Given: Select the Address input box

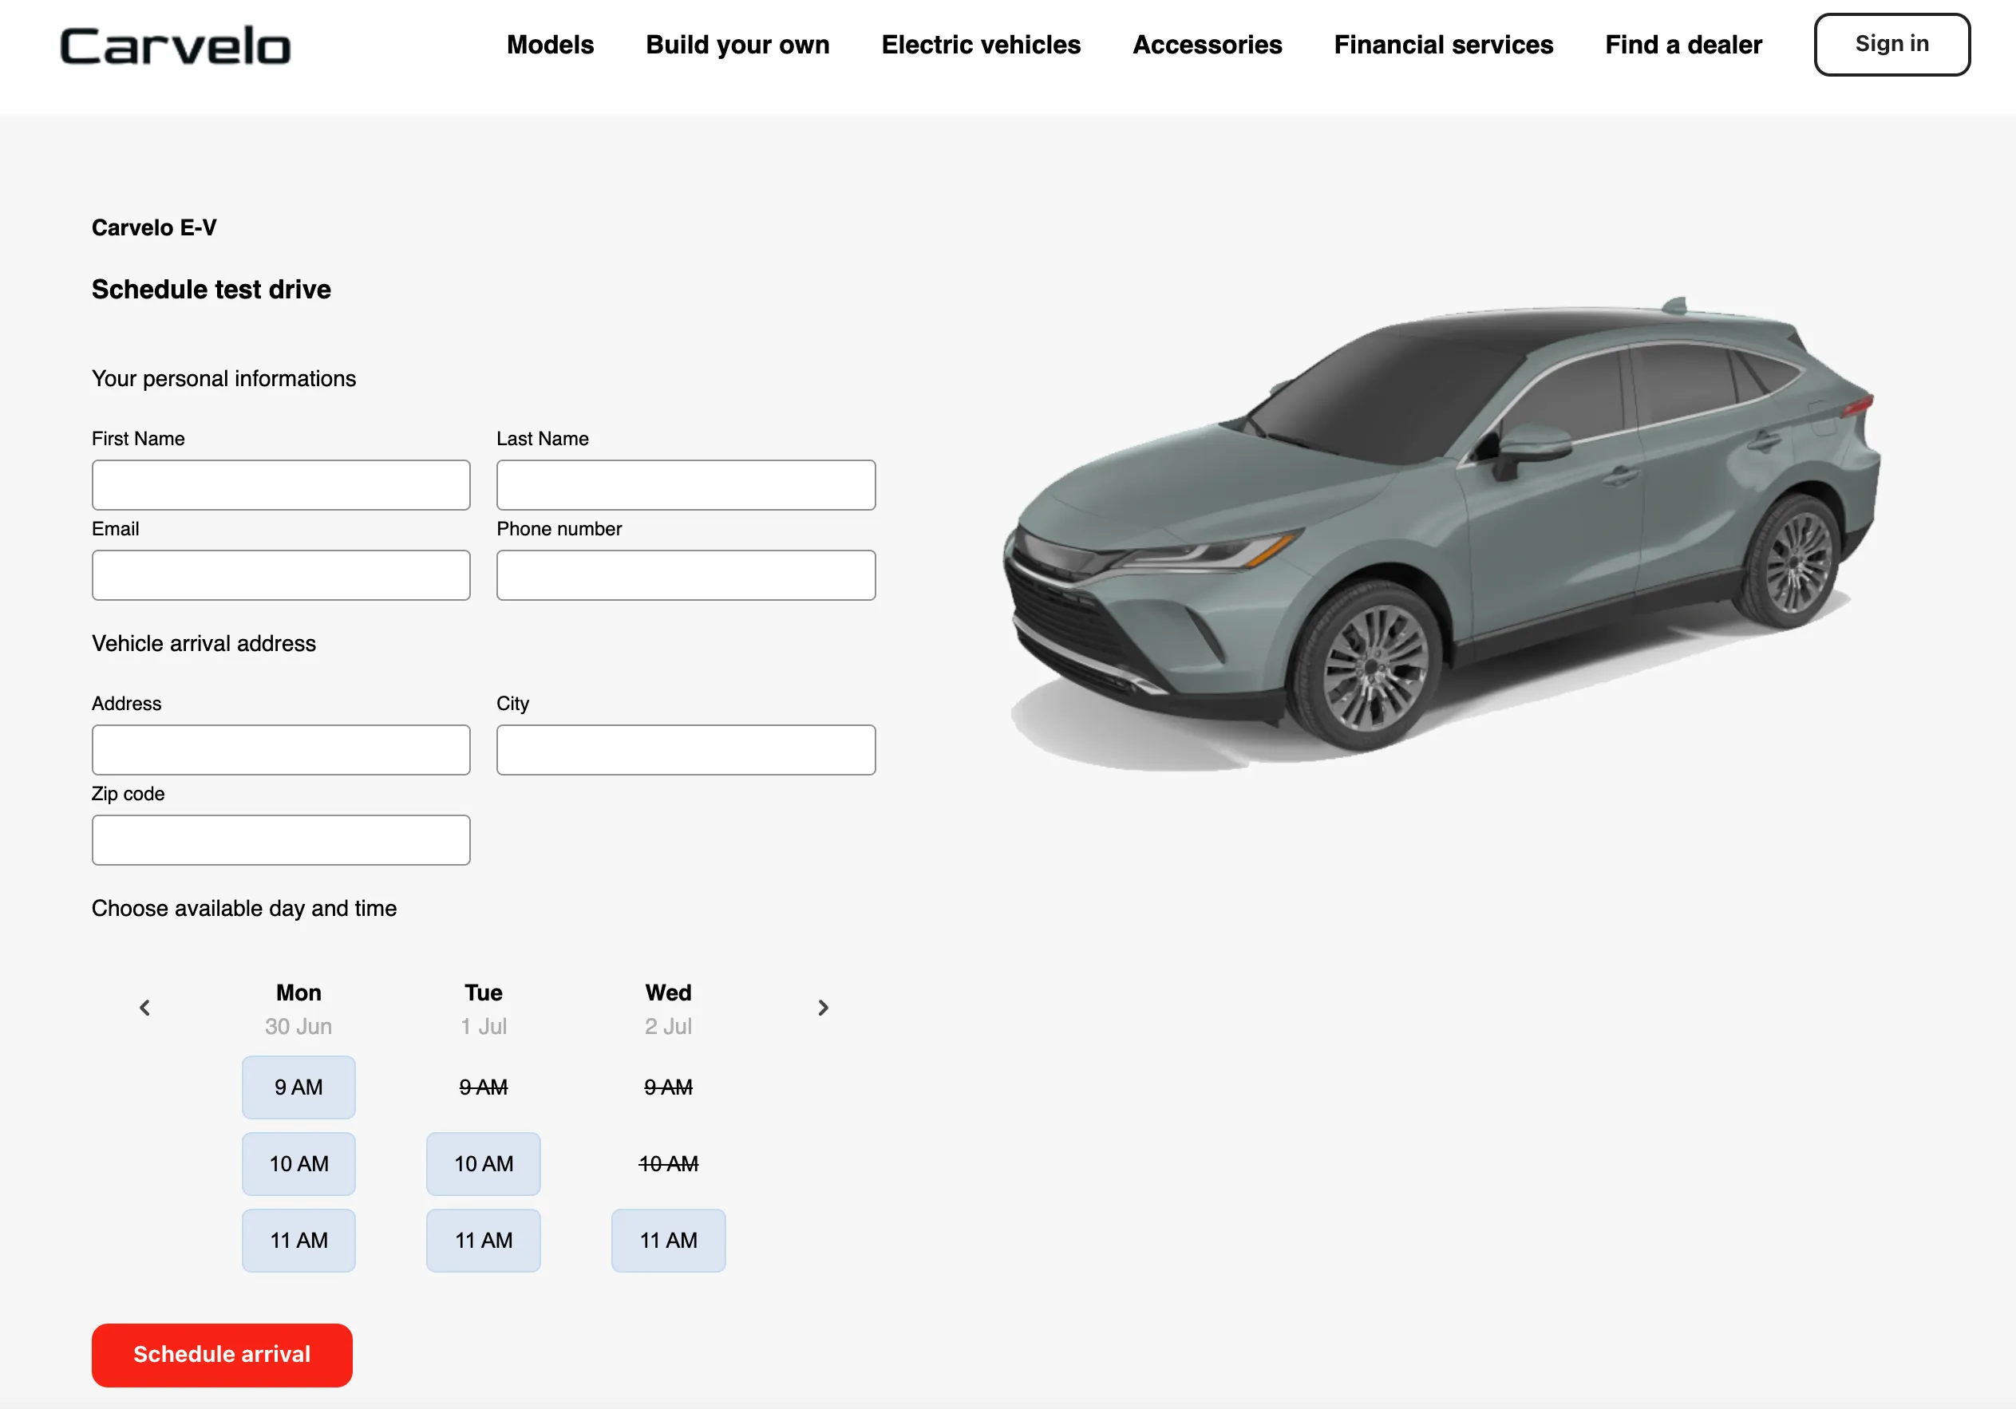Looking at the screenshot, I should pyautogui.click(x=281, y=750).
